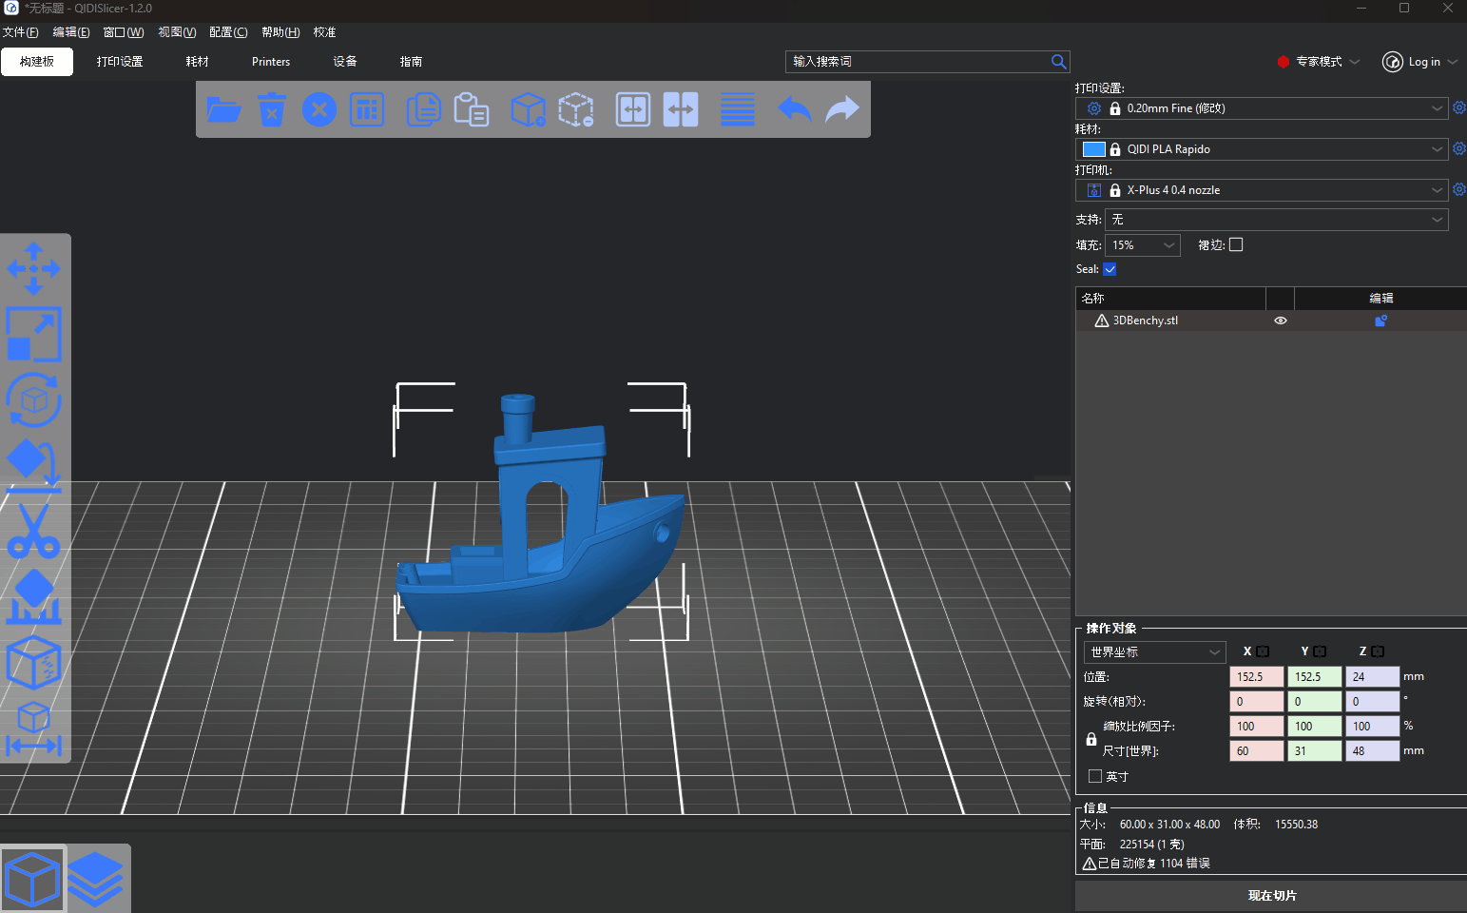
Task: Switch to 3D editor view cube icon
Action: pyautogui.click(x=32, y=878)
